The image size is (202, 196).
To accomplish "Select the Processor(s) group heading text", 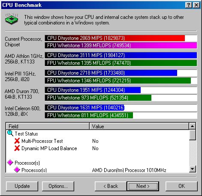I will point(27,163).
